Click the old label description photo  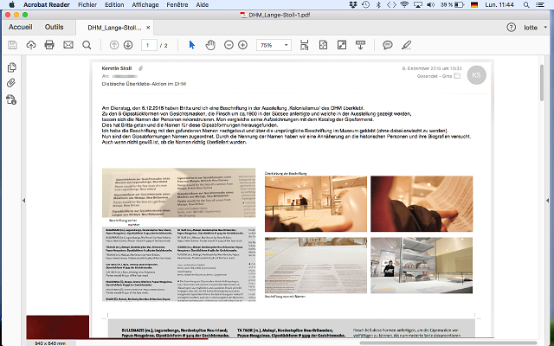click(179, 193)
